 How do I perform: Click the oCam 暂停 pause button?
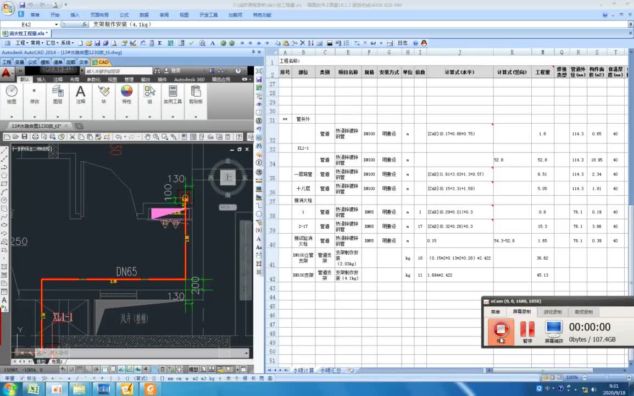[x=527, y=332]
